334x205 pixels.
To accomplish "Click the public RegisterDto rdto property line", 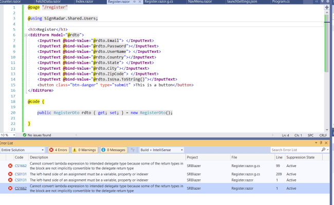I will 105,113.
